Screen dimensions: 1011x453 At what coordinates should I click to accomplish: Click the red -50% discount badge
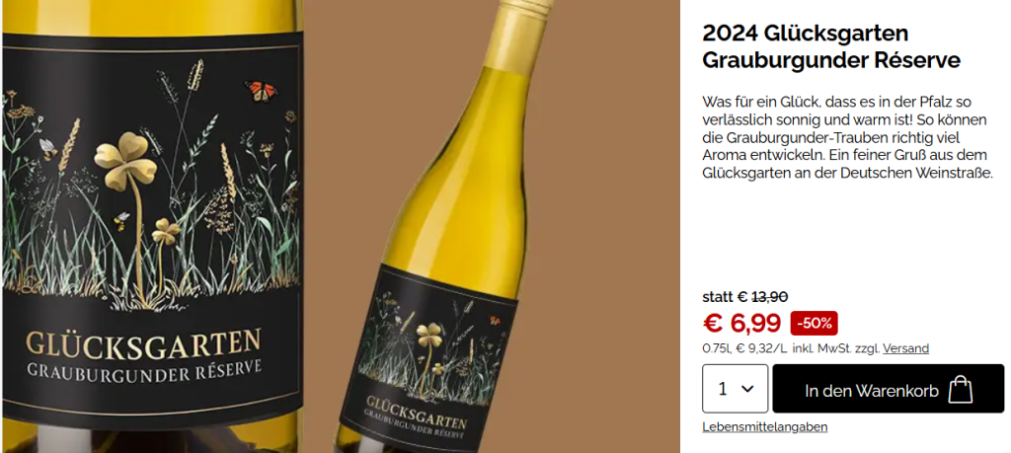pyautogui.click(x=814, y=324)
